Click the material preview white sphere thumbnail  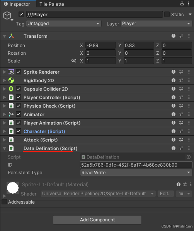point(13,188)
